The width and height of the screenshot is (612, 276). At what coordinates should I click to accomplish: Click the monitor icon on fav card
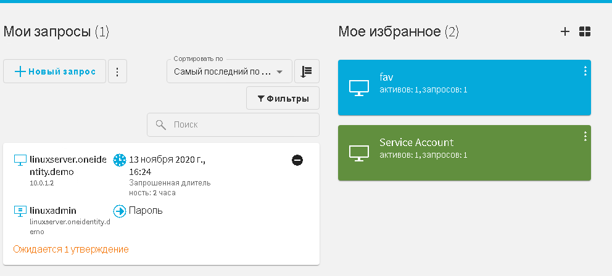click(359, 88)
